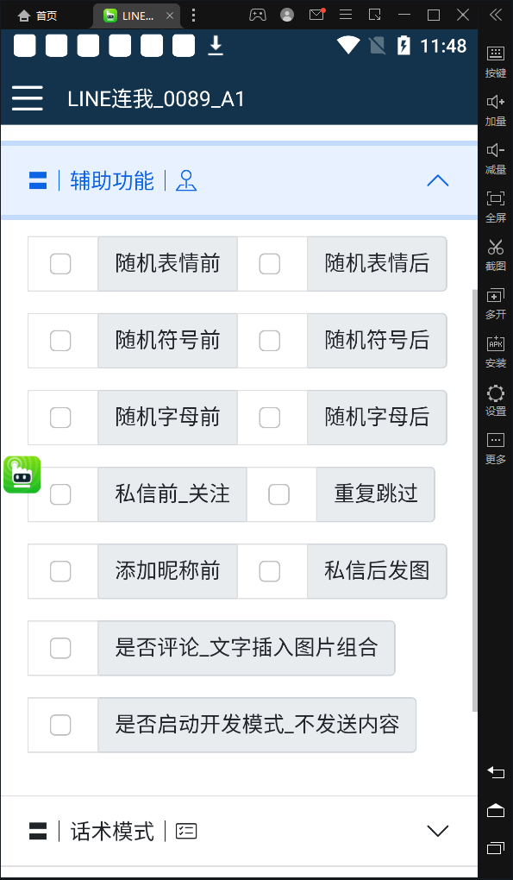Viewport: 513px width, 880px height.
Task: Collapse the 辅助功能 section chevron
Action: click(x=438, y=180)
